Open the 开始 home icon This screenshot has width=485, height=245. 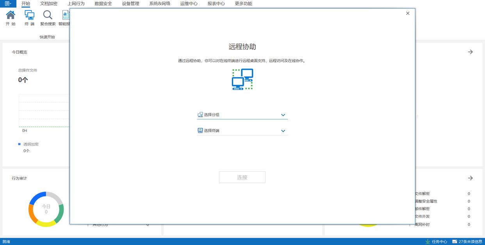[11, 15]
